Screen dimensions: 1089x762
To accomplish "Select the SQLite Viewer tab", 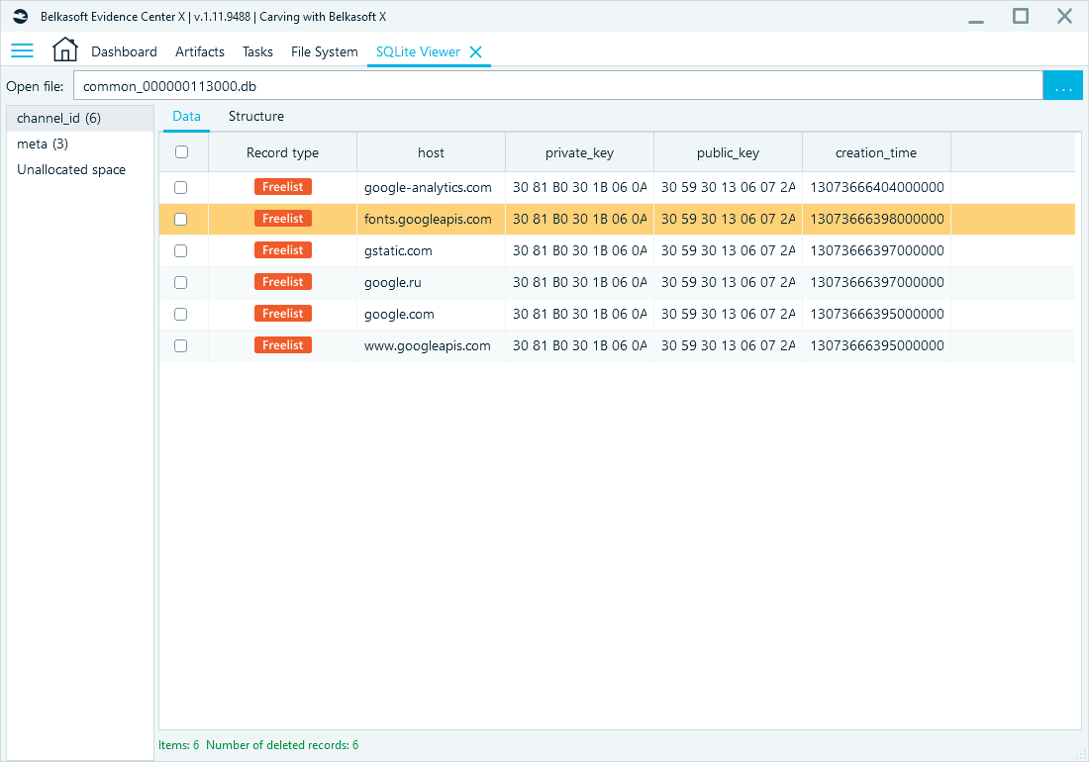I will pyautogui.click(x=418, y=52).
